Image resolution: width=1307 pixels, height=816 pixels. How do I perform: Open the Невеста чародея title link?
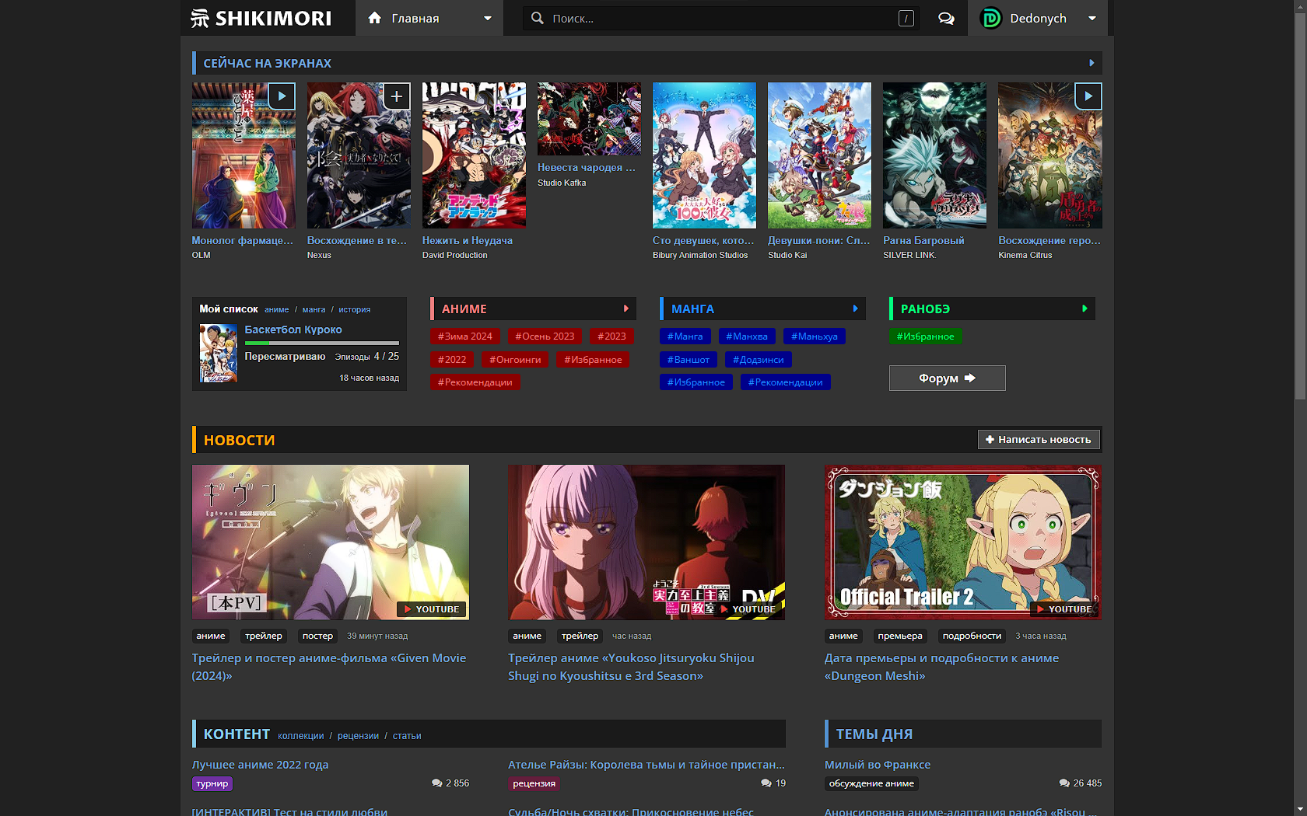click(587, 167)
